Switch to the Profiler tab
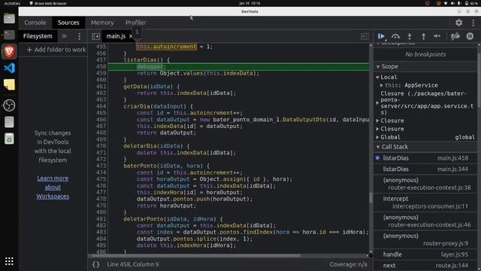This screenshot has width=481, height=271. 135,23
